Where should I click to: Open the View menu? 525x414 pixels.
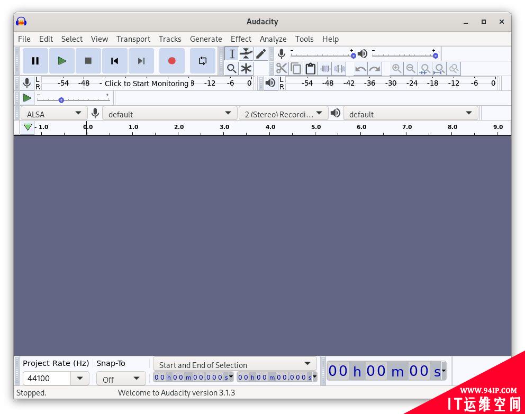[99, 39]
